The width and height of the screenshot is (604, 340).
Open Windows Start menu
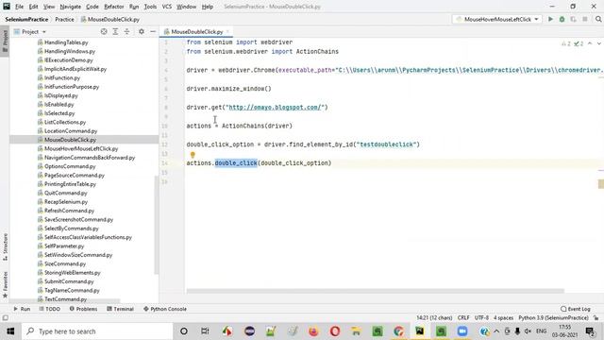click(10, 331)
